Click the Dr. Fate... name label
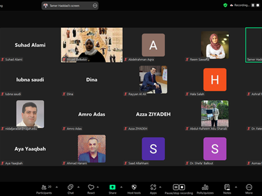262x196 pixels. coord(257,128)
